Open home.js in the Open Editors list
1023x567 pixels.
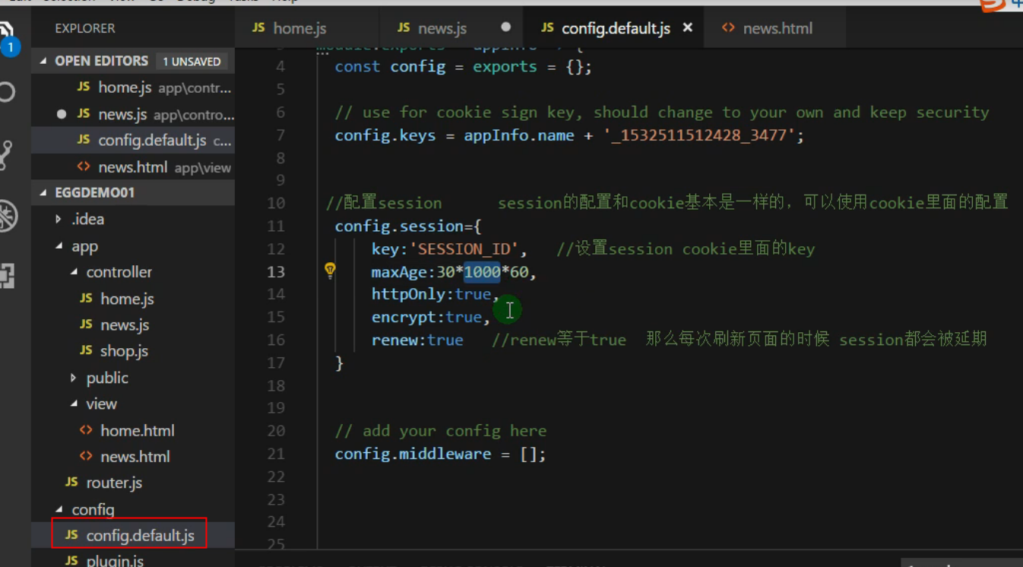tap(132, 87)
